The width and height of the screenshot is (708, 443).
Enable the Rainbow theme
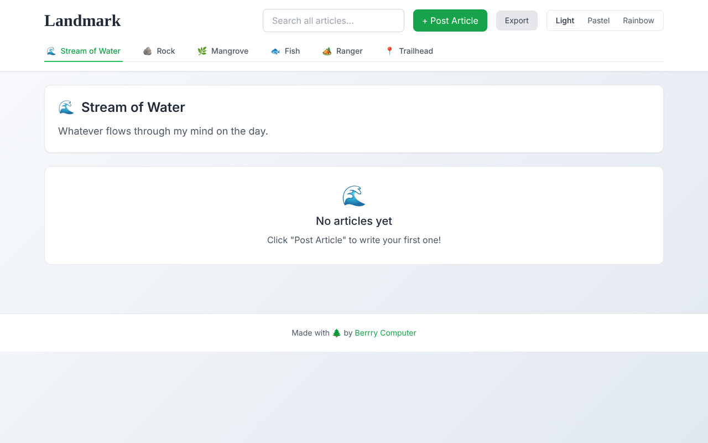[638, 20]
